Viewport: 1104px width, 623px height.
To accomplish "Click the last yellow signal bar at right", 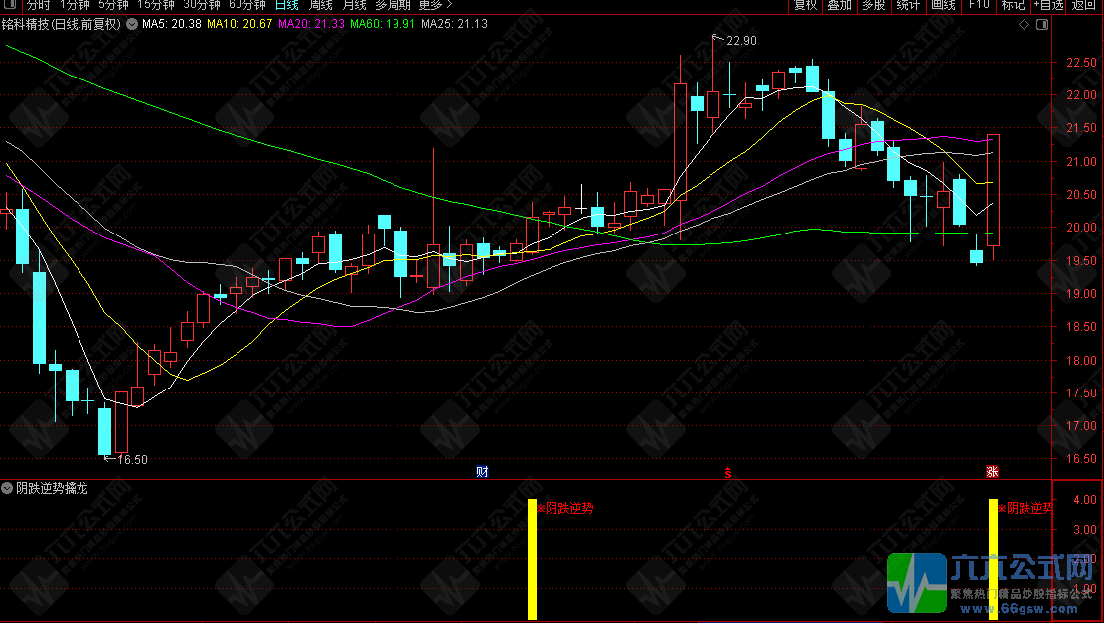I will (993, 559).
